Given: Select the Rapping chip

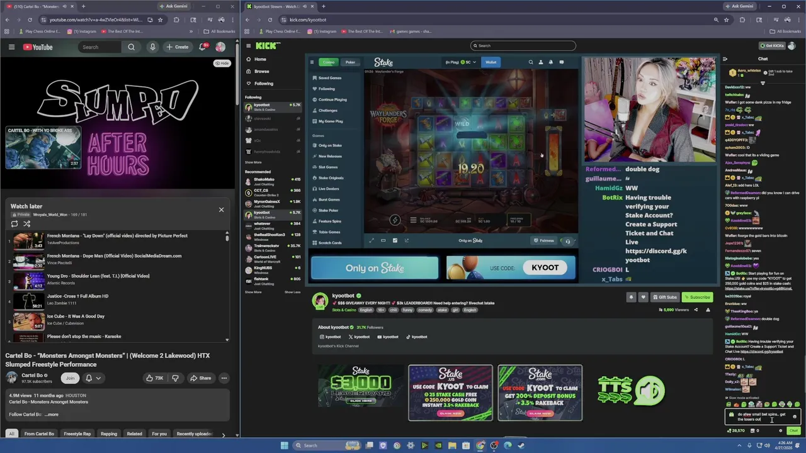Looking at the screenshot, I should [109, 433].
